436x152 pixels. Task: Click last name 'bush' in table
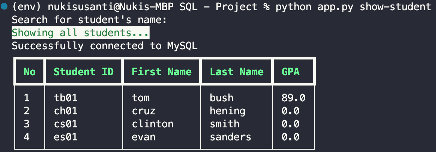pyautogui.click(x=222, y=98)
